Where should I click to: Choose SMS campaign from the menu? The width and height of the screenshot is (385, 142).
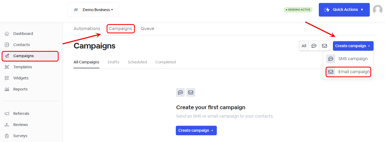tap(348, 59)
